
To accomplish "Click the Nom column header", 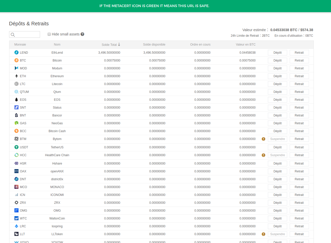I will click(x=57, y=45).
